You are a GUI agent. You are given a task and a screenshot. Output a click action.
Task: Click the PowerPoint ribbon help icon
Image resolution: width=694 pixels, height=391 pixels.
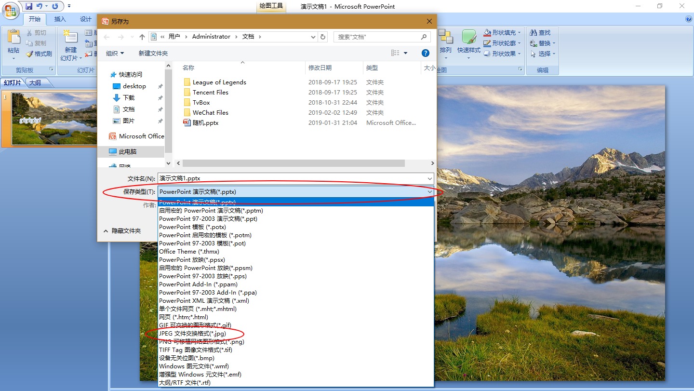(688, 19)
